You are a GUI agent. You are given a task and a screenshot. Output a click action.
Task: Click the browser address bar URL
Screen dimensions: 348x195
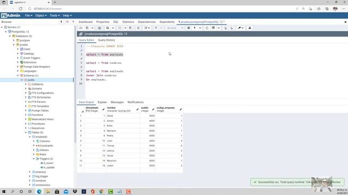[x=48, y=9]
